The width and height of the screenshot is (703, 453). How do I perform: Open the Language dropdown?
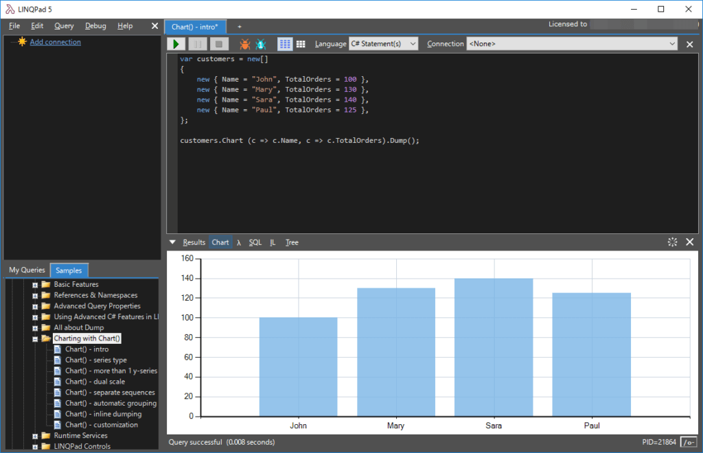(x=383, y=44)
